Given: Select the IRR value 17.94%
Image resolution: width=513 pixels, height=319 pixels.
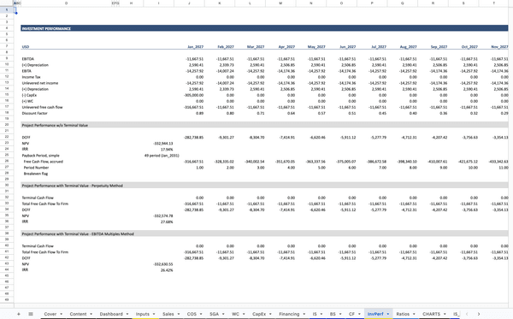Looking at the screenshot, I should [167, 149].
